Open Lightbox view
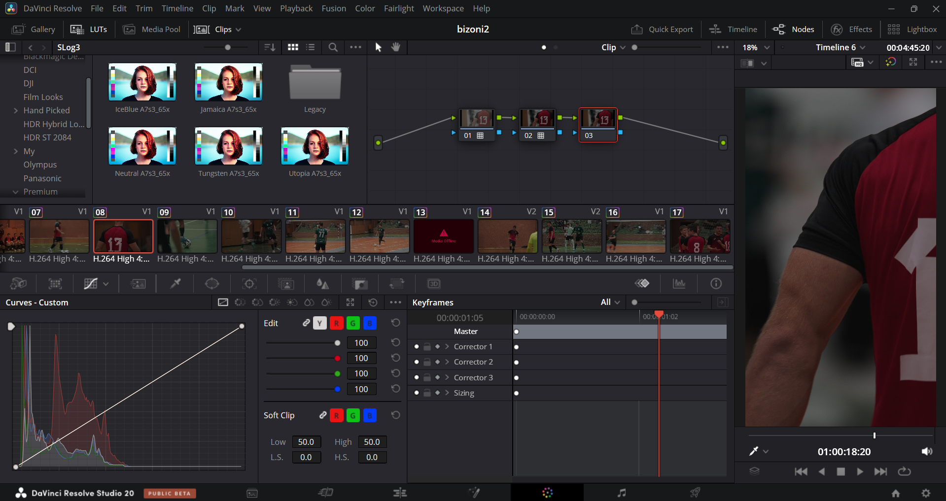This screenshot has height=501, width=946. pyautogui.click(x=912, y=30)
